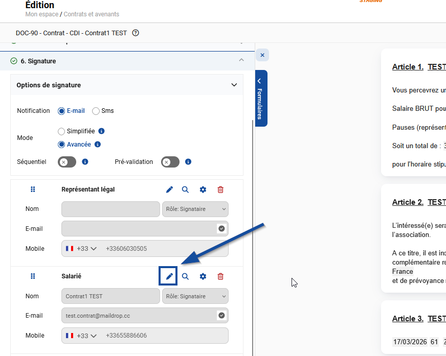The height and width of the screenshot is (356, 446).
Task: Grab the Salarié drag handle
Action: pyautogui.click(x=33, y=276)
